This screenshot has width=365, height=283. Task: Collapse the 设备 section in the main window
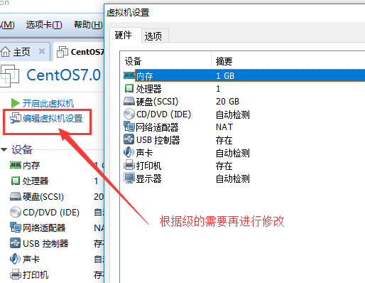(4, 149)
